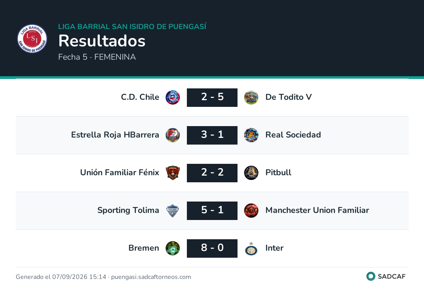Viewport: 424px width, 297px height.
Task: Click the Inter team crest
Action: point(251,248)
